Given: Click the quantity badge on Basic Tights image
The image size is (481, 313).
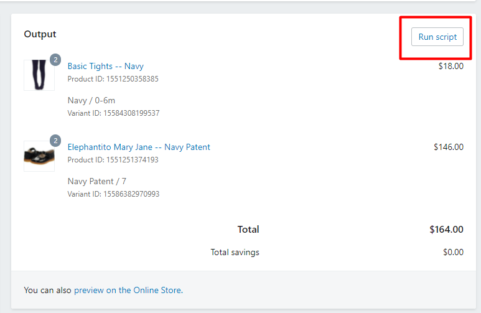Looking at the screenshot, I should (55, 60).
